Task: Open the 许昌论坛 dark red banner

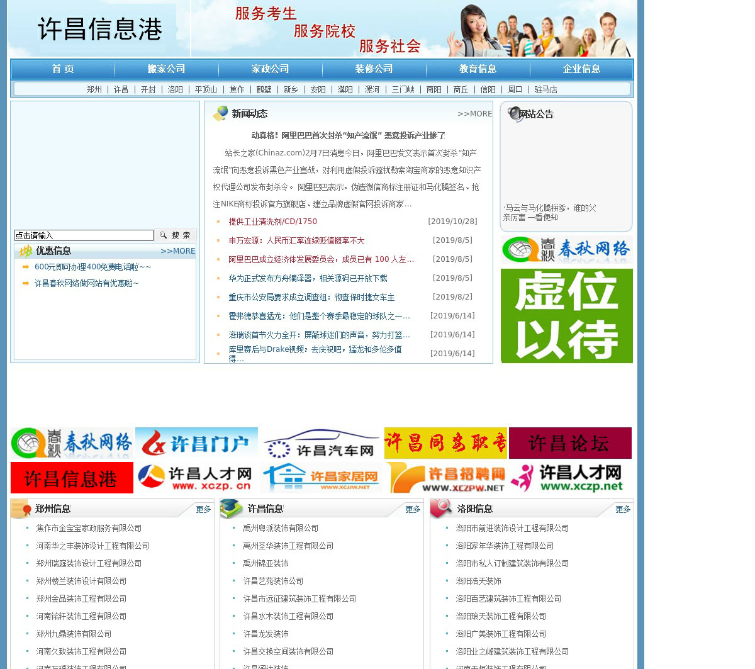Action: coord(570,443)
